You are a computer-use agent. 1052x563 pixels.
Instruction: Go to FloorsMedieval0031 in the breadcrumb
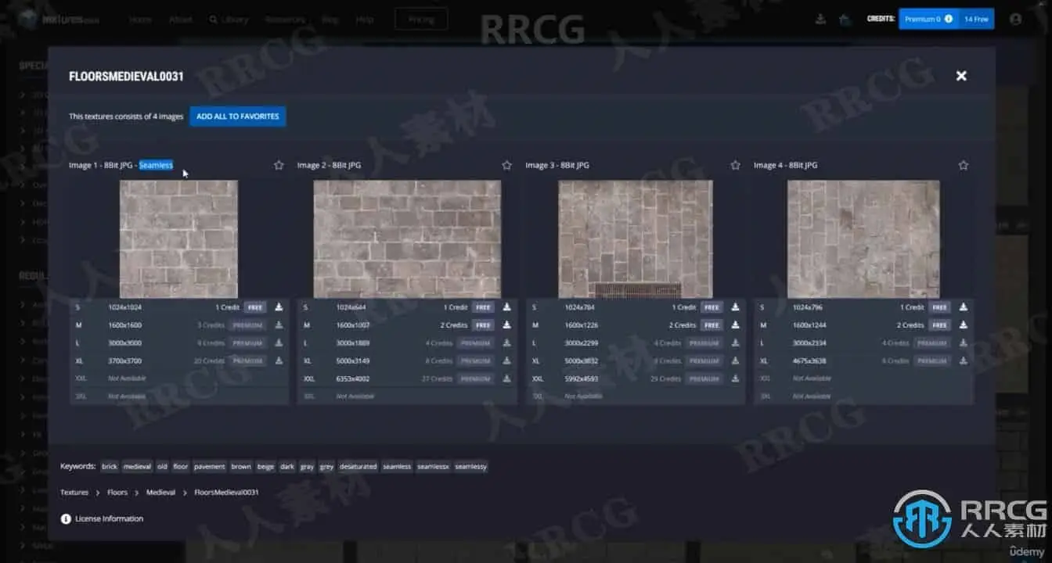[226, 493]
